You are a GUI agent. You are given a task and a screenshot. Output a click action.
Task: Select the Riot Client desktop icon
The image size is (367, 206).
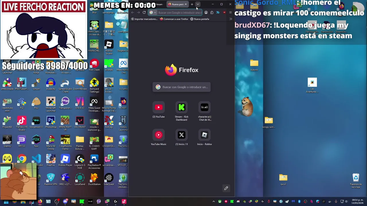(x=94, y=65)
